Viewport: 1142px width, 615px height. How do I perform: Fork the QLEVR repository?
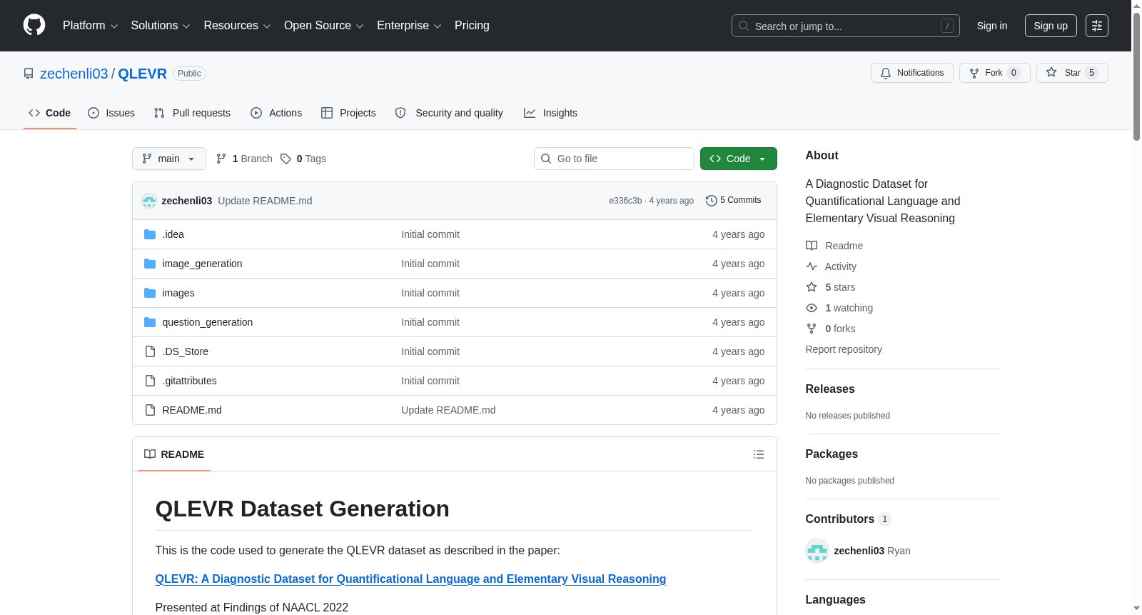(x=995, y=73)
